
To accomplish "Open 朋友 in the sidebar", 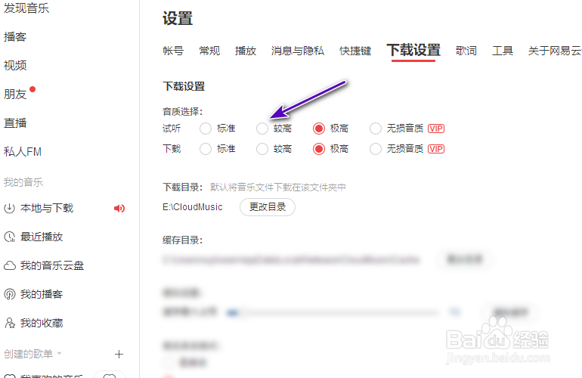I will click(15, 94).
